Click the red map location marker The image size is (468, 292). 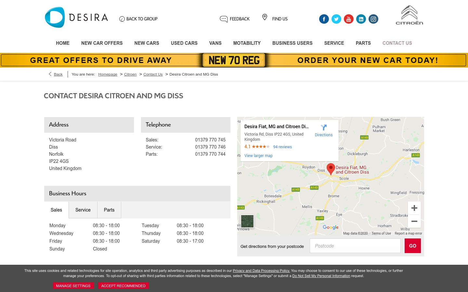pyautogui.click(x=331, y=169)
